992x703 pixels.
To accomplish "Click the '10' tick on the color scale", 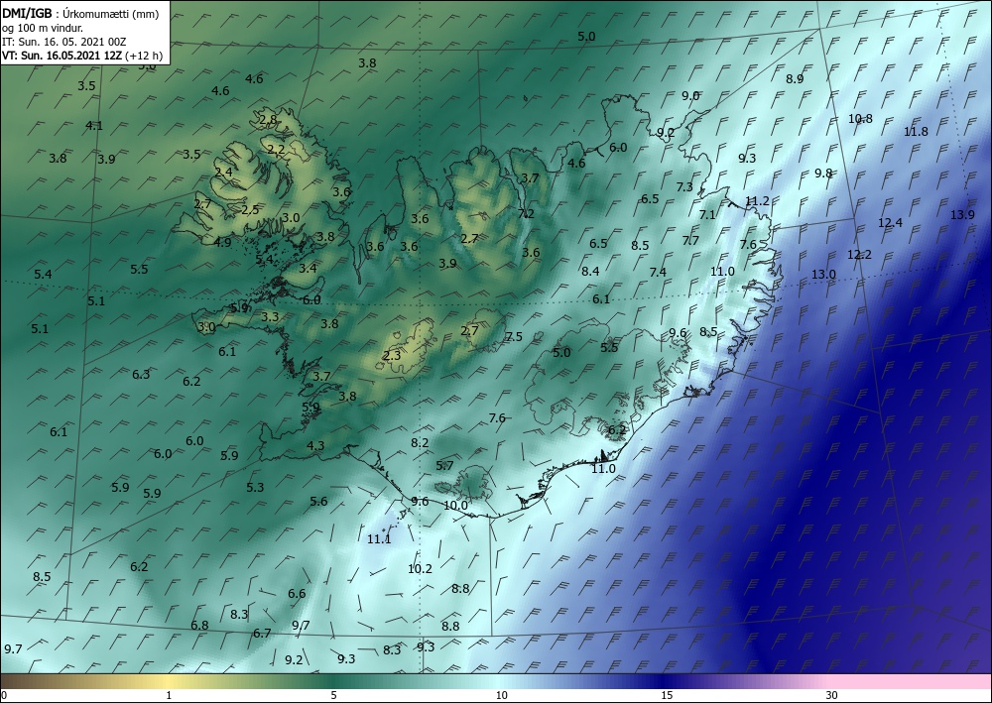I will pyautogui.click(x=501, y=696).
